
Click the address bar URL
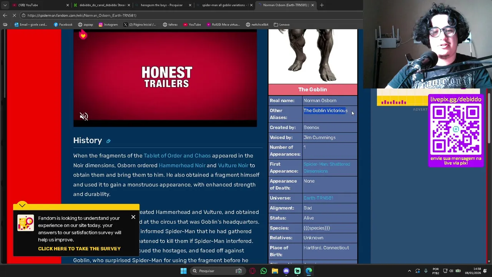82,15
